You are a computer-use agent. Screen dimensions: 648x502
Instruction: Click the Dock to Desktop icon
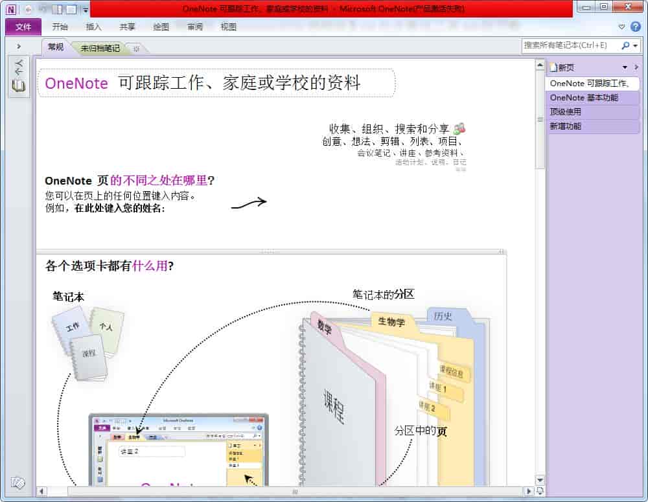coord(57,9)
